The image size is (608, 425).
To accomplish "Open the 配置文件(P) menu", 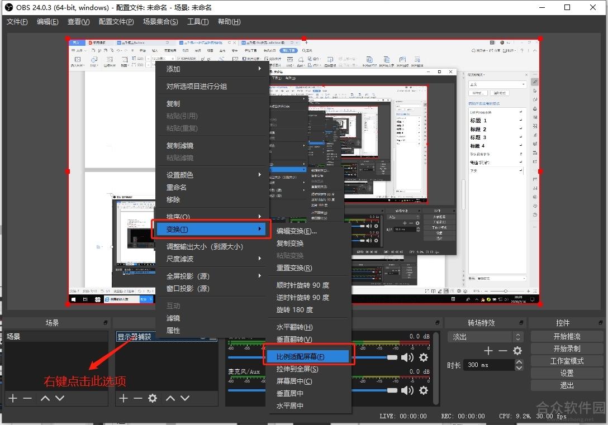I will 116,22.
